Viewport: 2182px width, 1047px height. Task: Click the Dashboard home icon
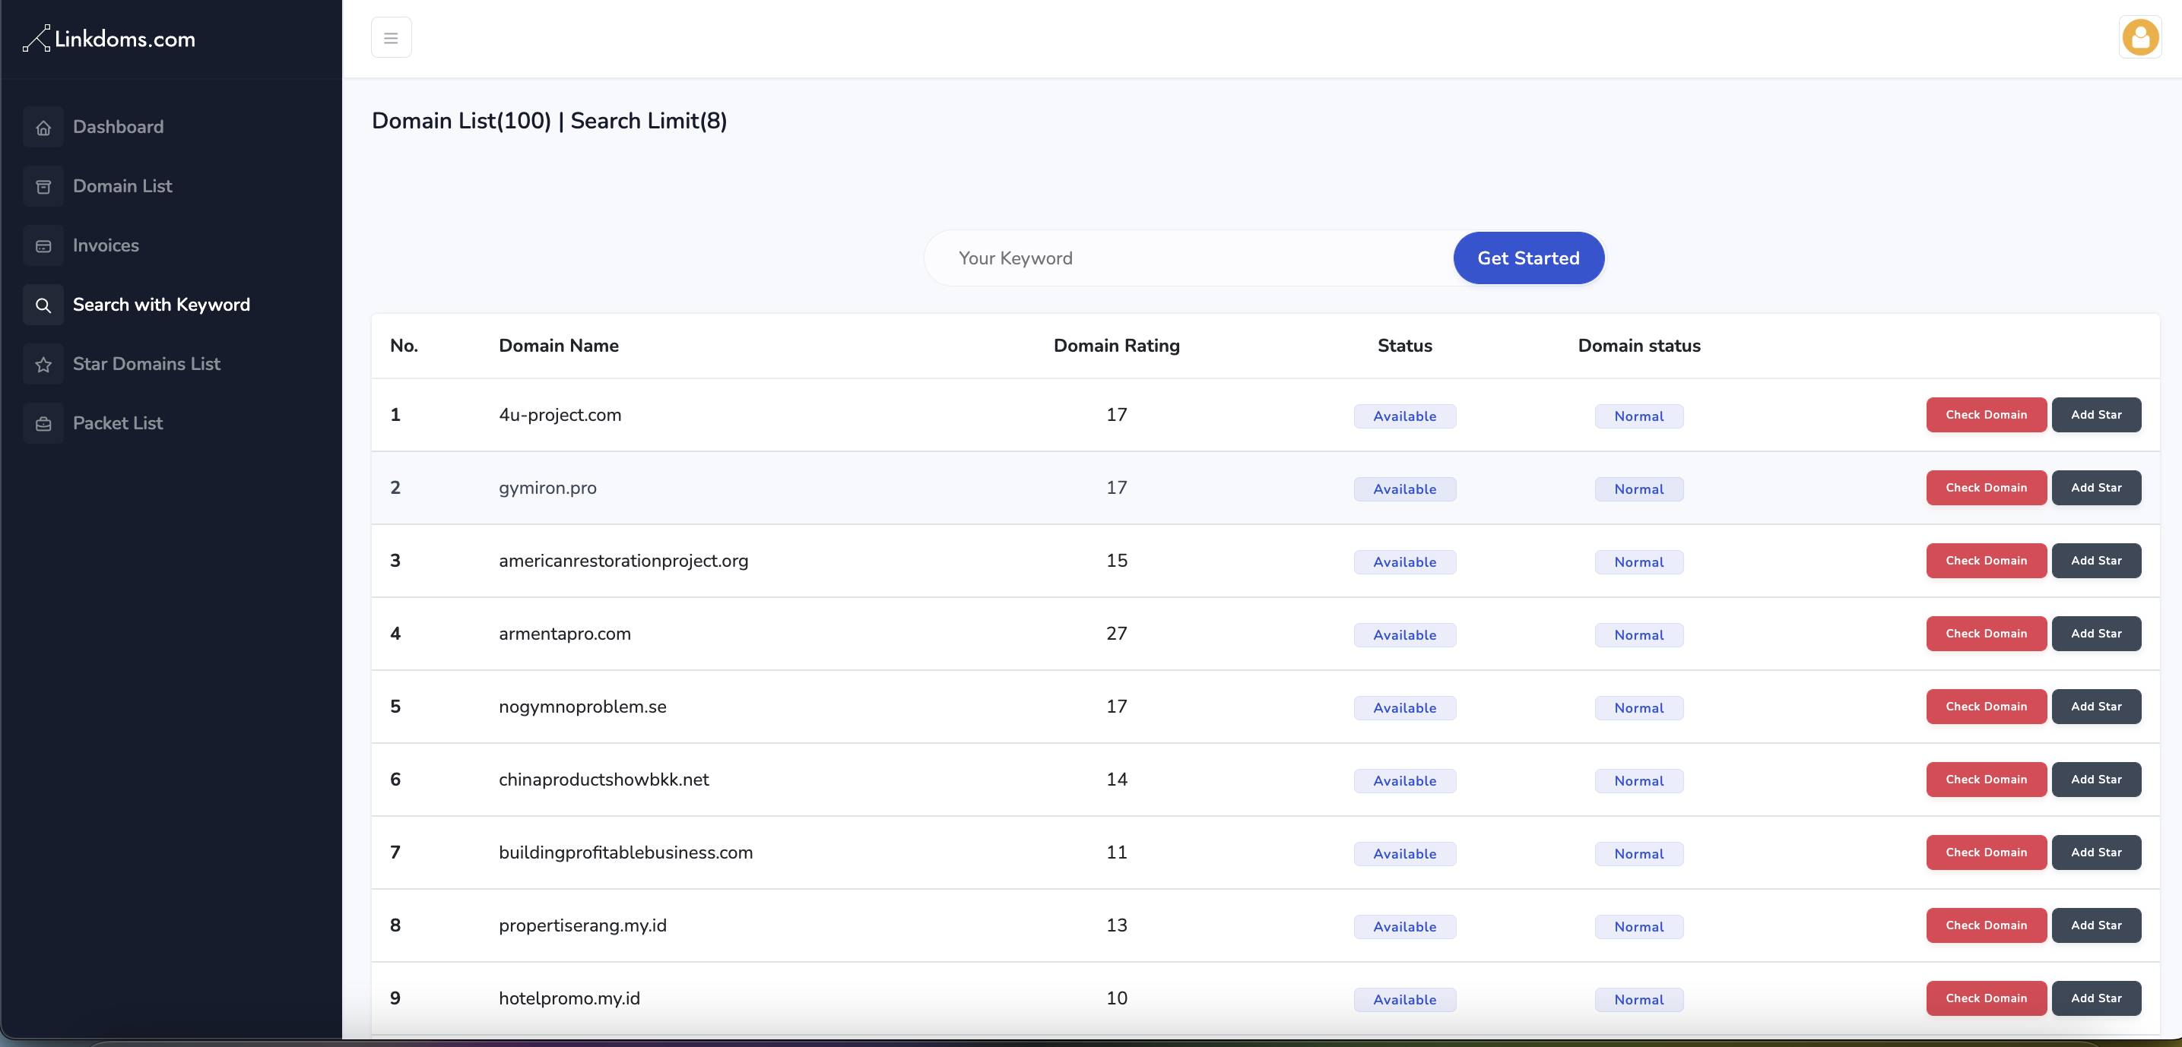click(x=43, y=128)
